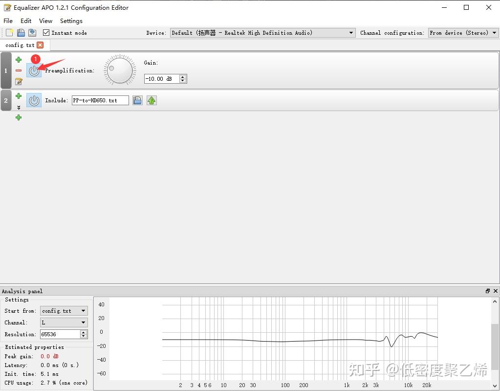Select the Resolution input field
The width and height of the screenshot is (500, 391).
[59, 334]
